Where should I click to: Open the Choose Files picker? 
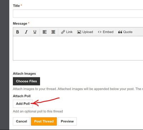coord(26,81)
